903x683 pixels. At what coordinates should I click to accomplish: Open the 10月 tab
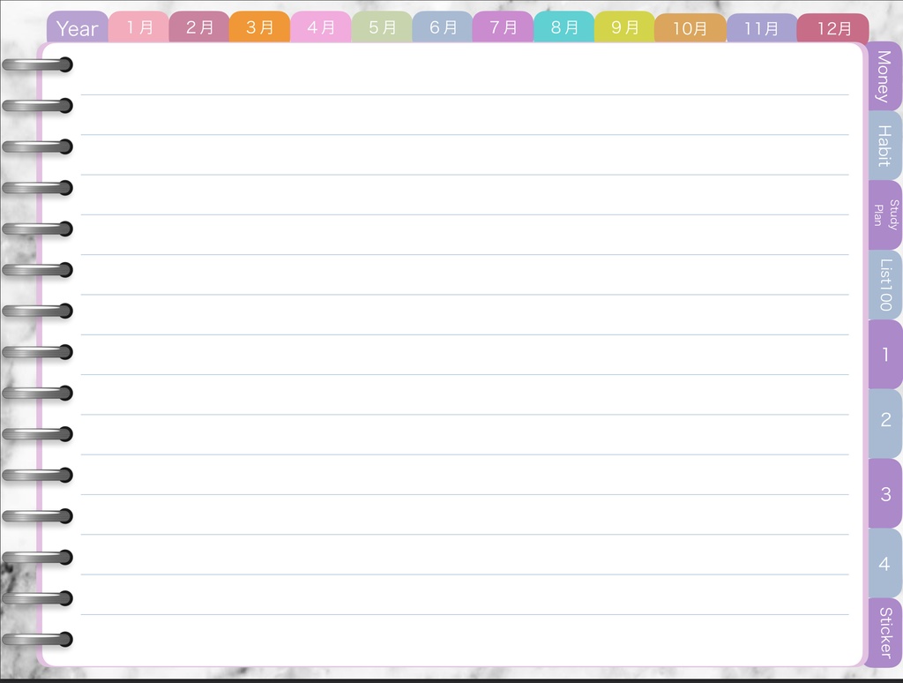[x=690, y=28]
